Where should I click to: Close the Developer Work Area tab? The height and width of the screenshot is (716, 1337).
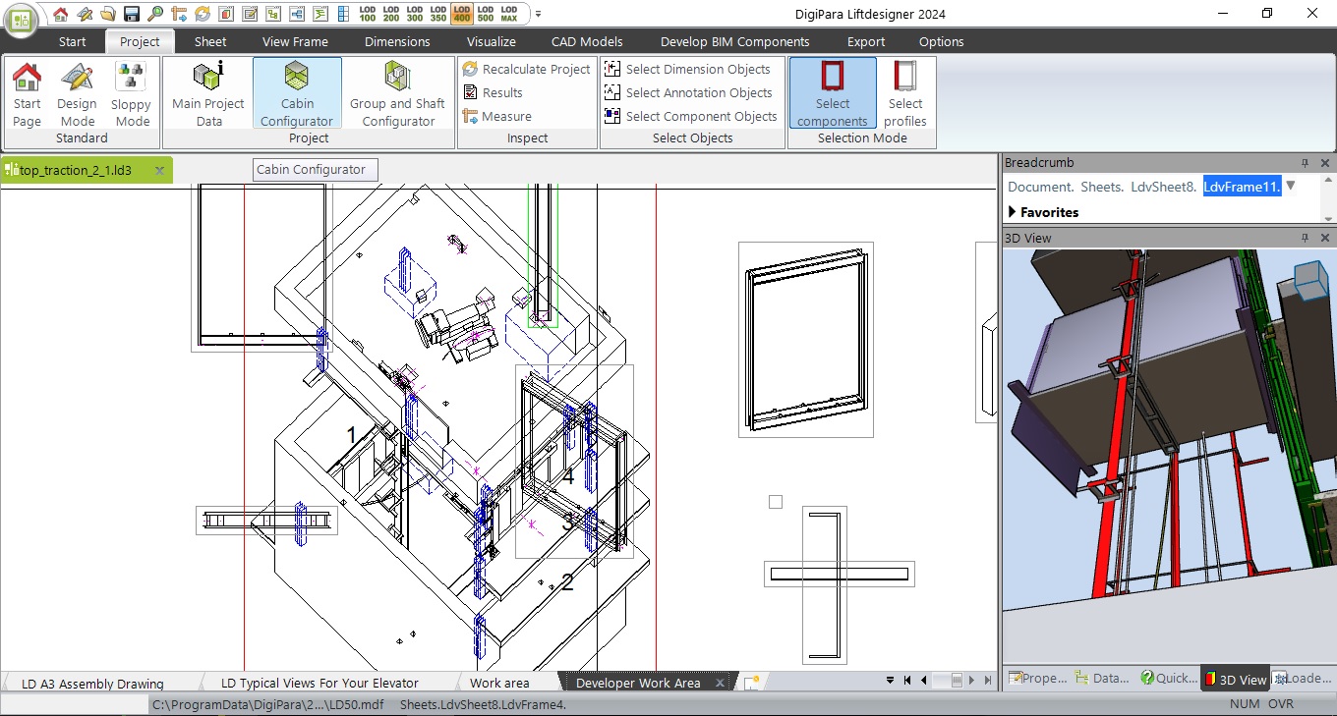[x=720, y=683]
